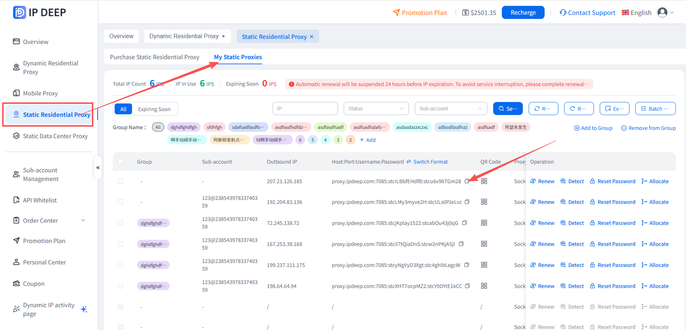Show QR code for 207.21.126.185
686x330 pixels.
point(484,181)
